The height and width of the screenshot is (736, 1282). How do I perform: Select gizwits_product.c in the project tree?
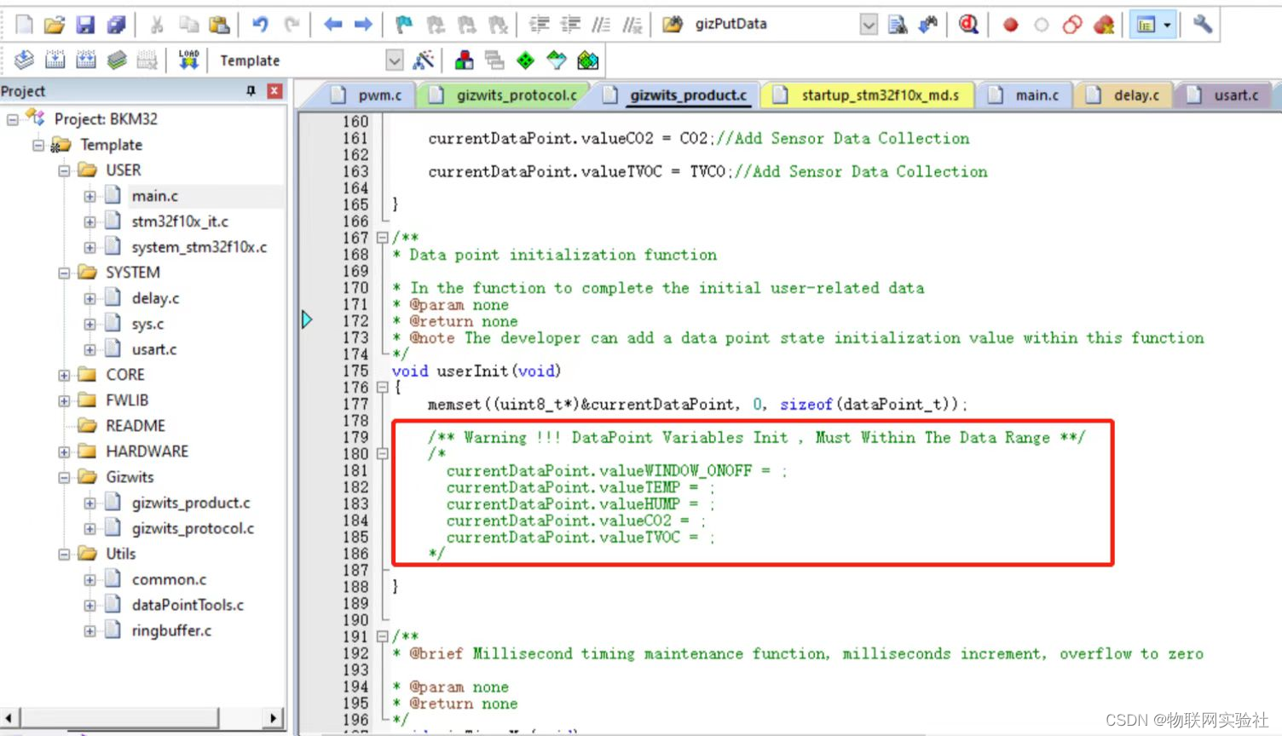click(x=191, y=503)
